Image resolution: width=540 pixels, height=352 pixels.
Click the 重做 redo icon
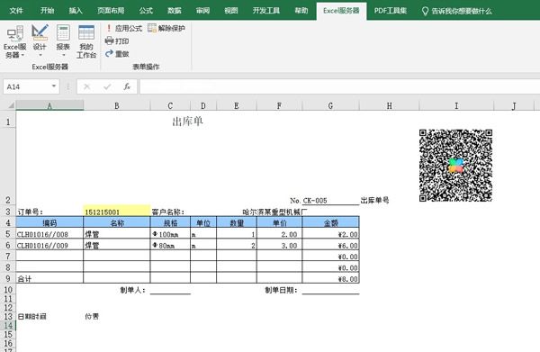(117, 54)
